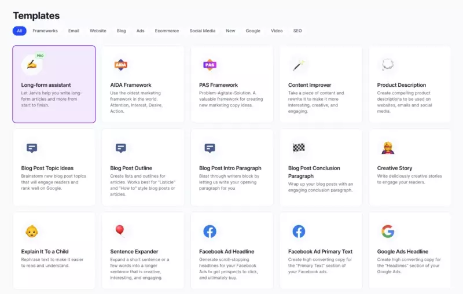Click the 'Let Jarvis help you write' description
This screenshot has width=463, height=294.
[x=52, y=99]
